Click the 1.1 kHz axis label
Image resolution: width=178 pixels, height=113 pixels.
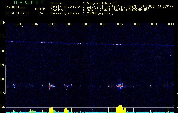[2, 37]
